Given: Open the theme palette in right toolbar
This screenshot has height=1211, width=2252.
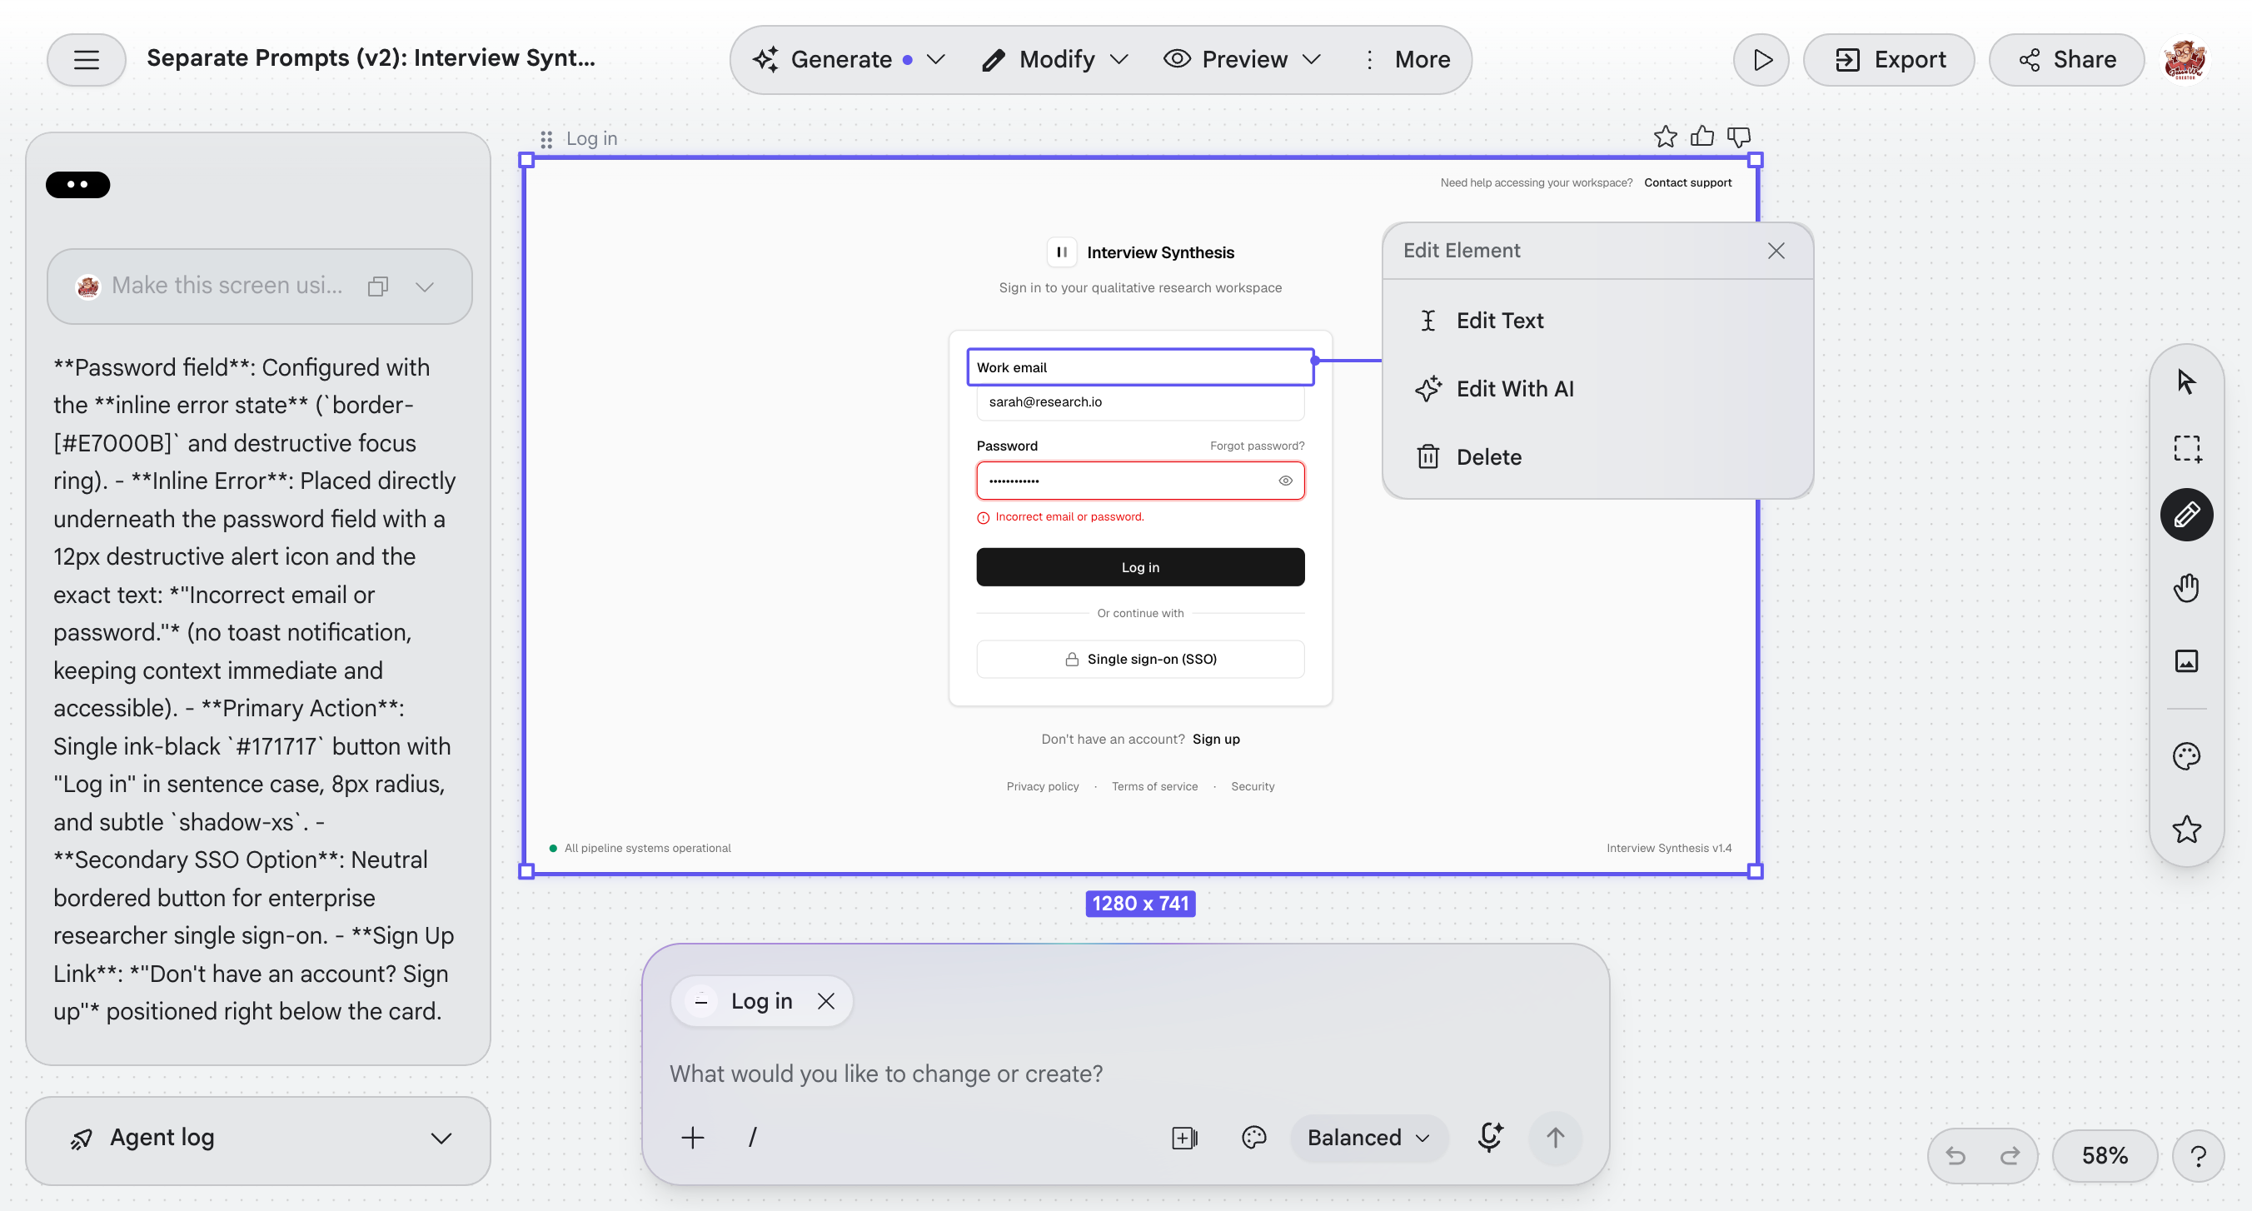Looking at the screenshot, I should (2186, 756).
